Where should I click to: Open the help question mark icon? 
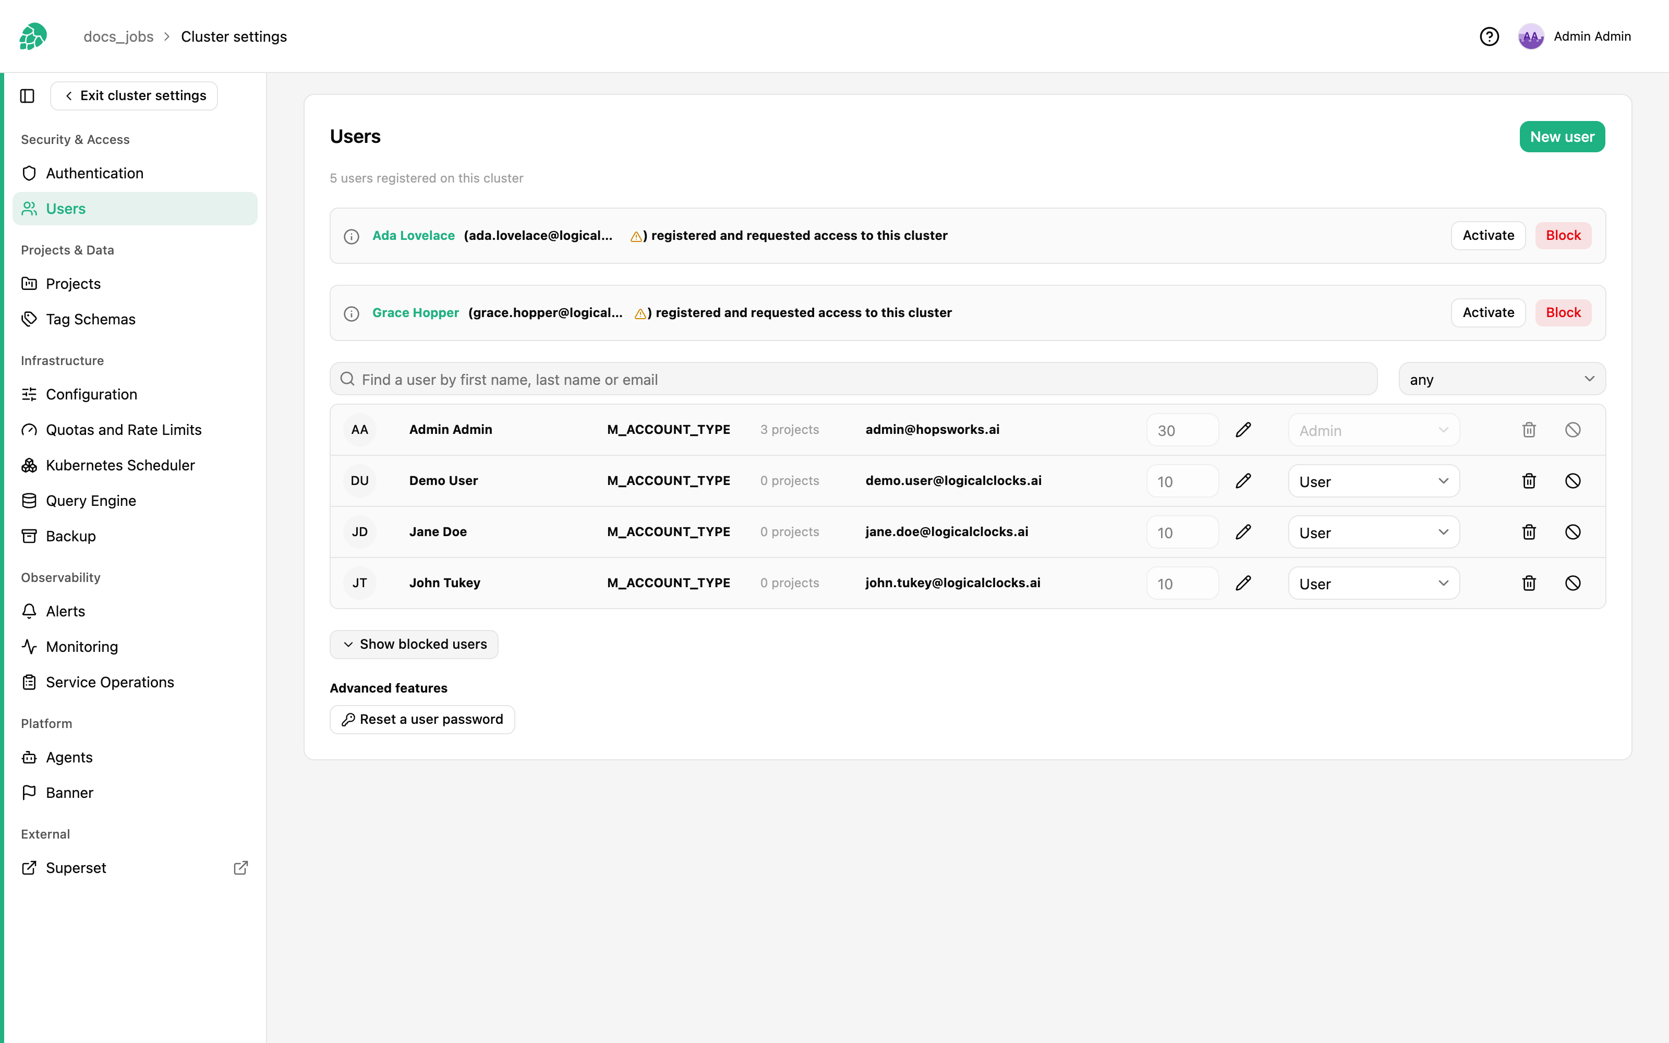pos(1489,37)
